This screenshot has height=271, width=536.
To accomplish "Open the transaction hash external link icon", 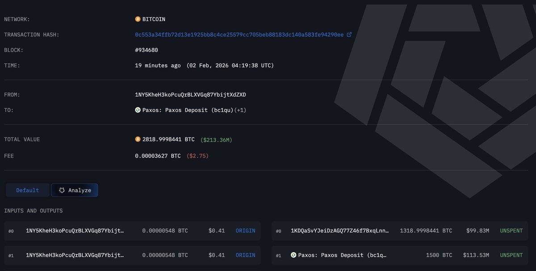I will point(349,34).
